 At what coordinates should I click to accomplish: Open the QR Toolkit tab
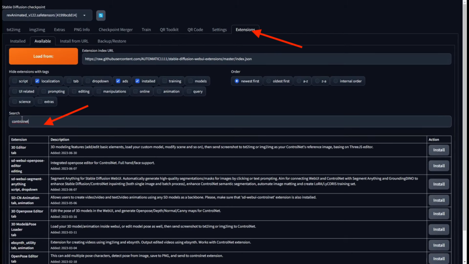pyautogui.click(x=169, y=30)
